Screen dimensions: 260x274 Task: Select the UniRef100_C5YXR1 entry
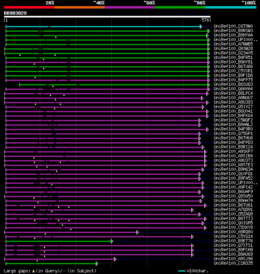pos(233,71)
